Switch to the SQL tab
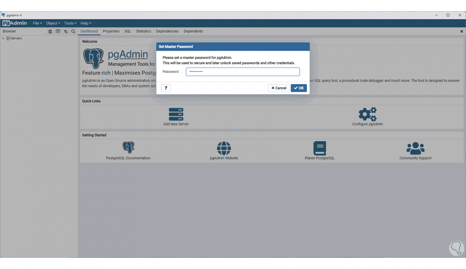This screenshot has width=466, height=269. point(128,31)
